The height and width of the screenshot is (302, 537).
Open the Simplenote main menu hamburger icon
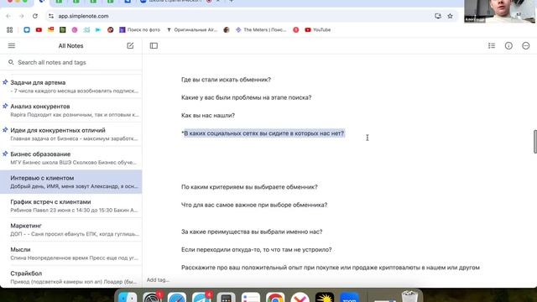(11, 45)
